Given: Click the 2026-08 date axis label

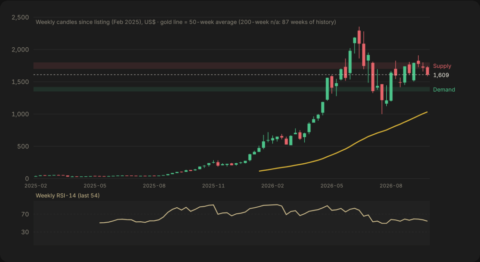Looking at the screenshot, I should pos(391,186).
